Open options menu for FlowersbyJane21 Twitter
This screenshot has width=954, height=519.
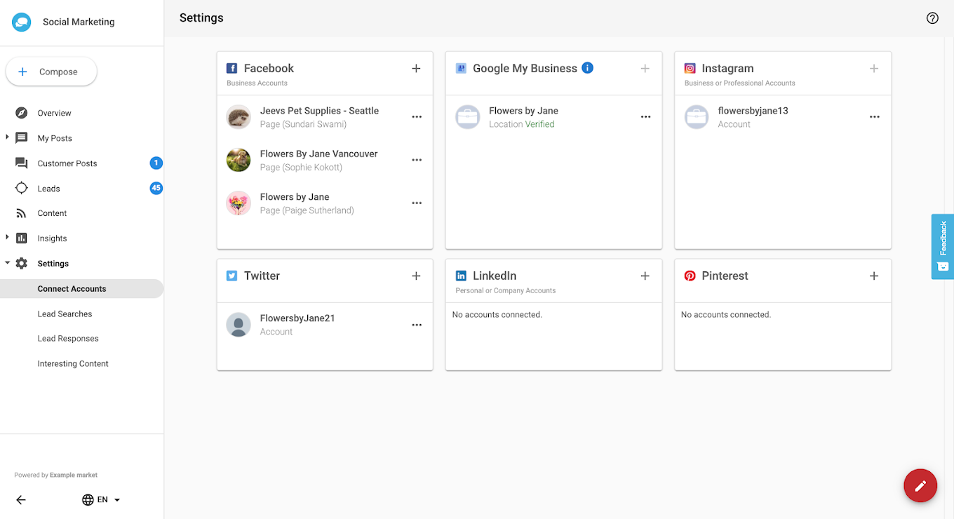pyautogui.click(x=417, y=325)
